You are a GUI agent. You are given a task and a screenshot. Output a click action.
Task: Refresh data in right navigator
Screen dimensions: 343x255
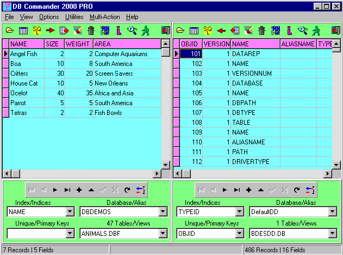pos(297,190)
